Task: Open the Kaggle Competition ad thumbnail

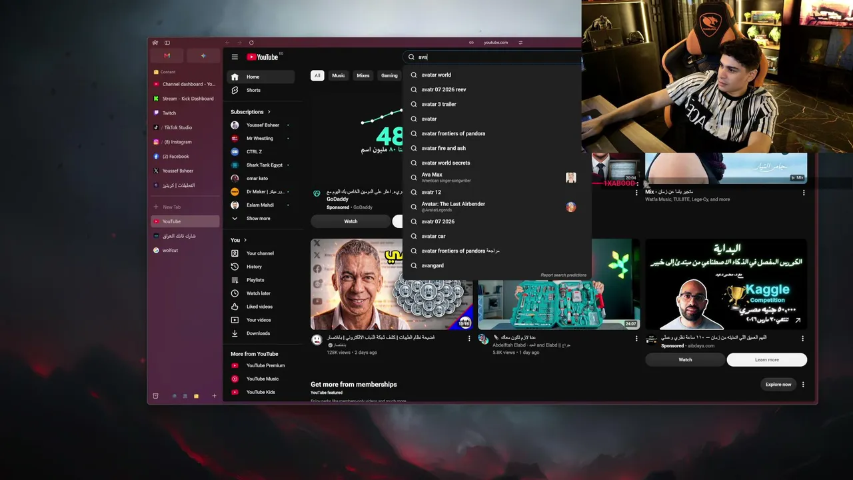Action: (x=726, y=285)
